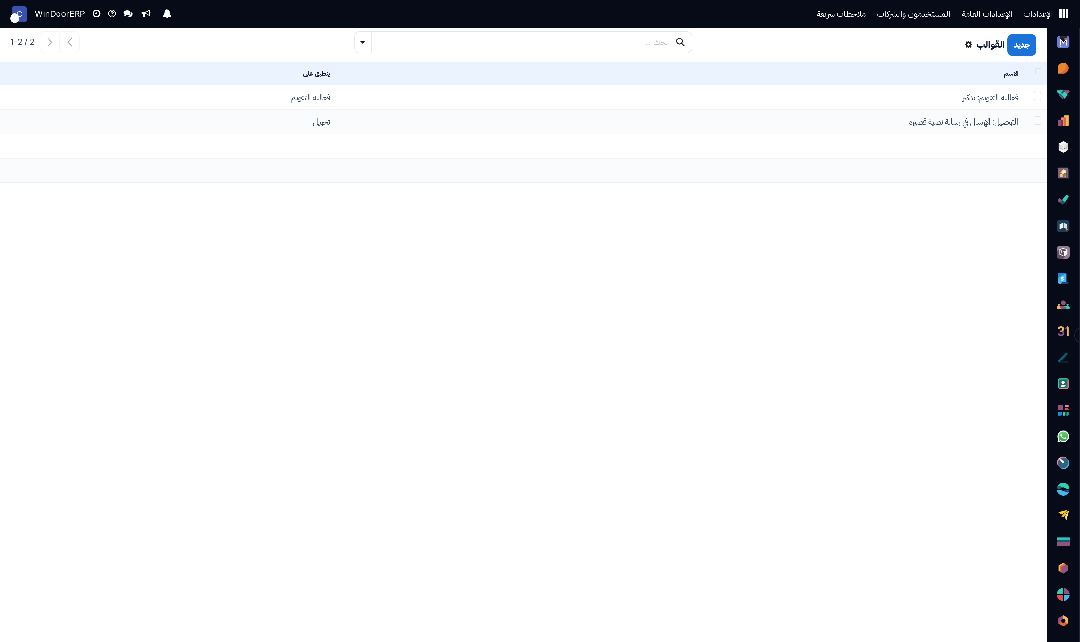Open the Sign pen-line app icon
The width and height of the screenshot is (1080, 642).
point(1063,358)
